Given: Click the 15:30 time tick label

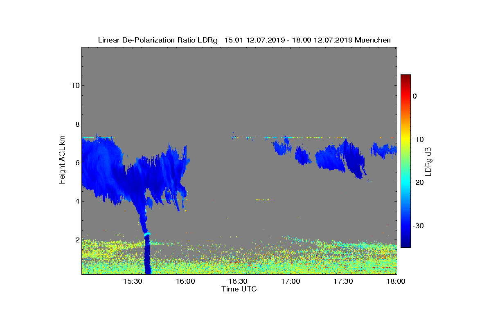Looking at the screenshot, I should tap(133, 281).
